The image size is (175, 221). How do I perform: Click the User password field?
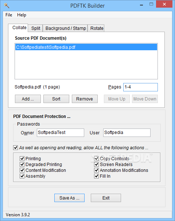127,133
